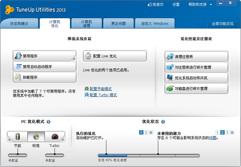Click the 卸载程序 uninstall icon

[x=18, y=77]
